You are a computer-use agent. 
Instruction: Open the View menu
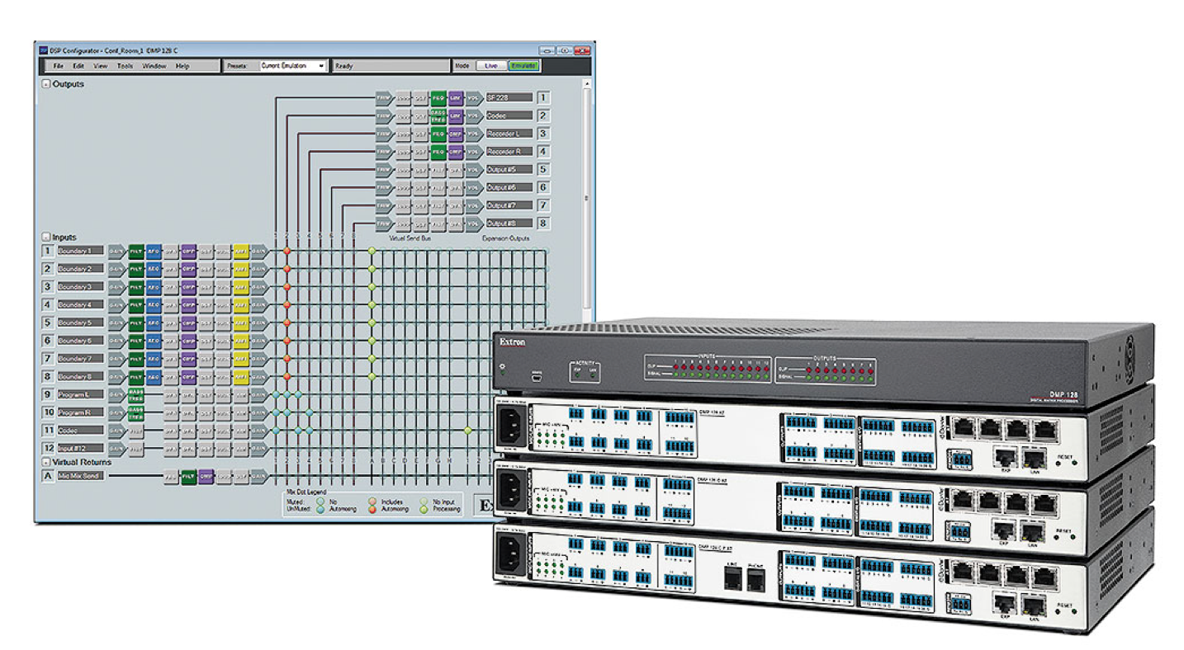(101, 66)
